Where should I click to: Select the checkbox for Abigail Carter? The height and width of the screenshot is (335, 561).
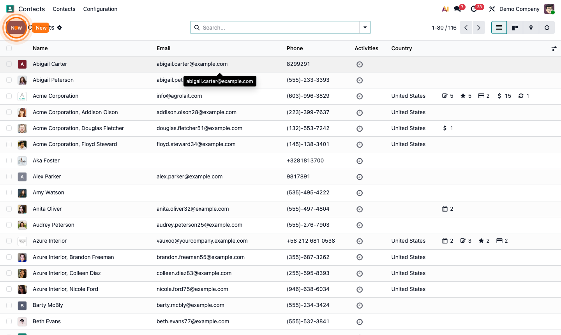[9, 64]
